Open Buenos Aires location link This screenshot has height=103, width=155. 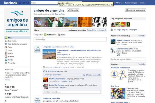coord(60,14)
